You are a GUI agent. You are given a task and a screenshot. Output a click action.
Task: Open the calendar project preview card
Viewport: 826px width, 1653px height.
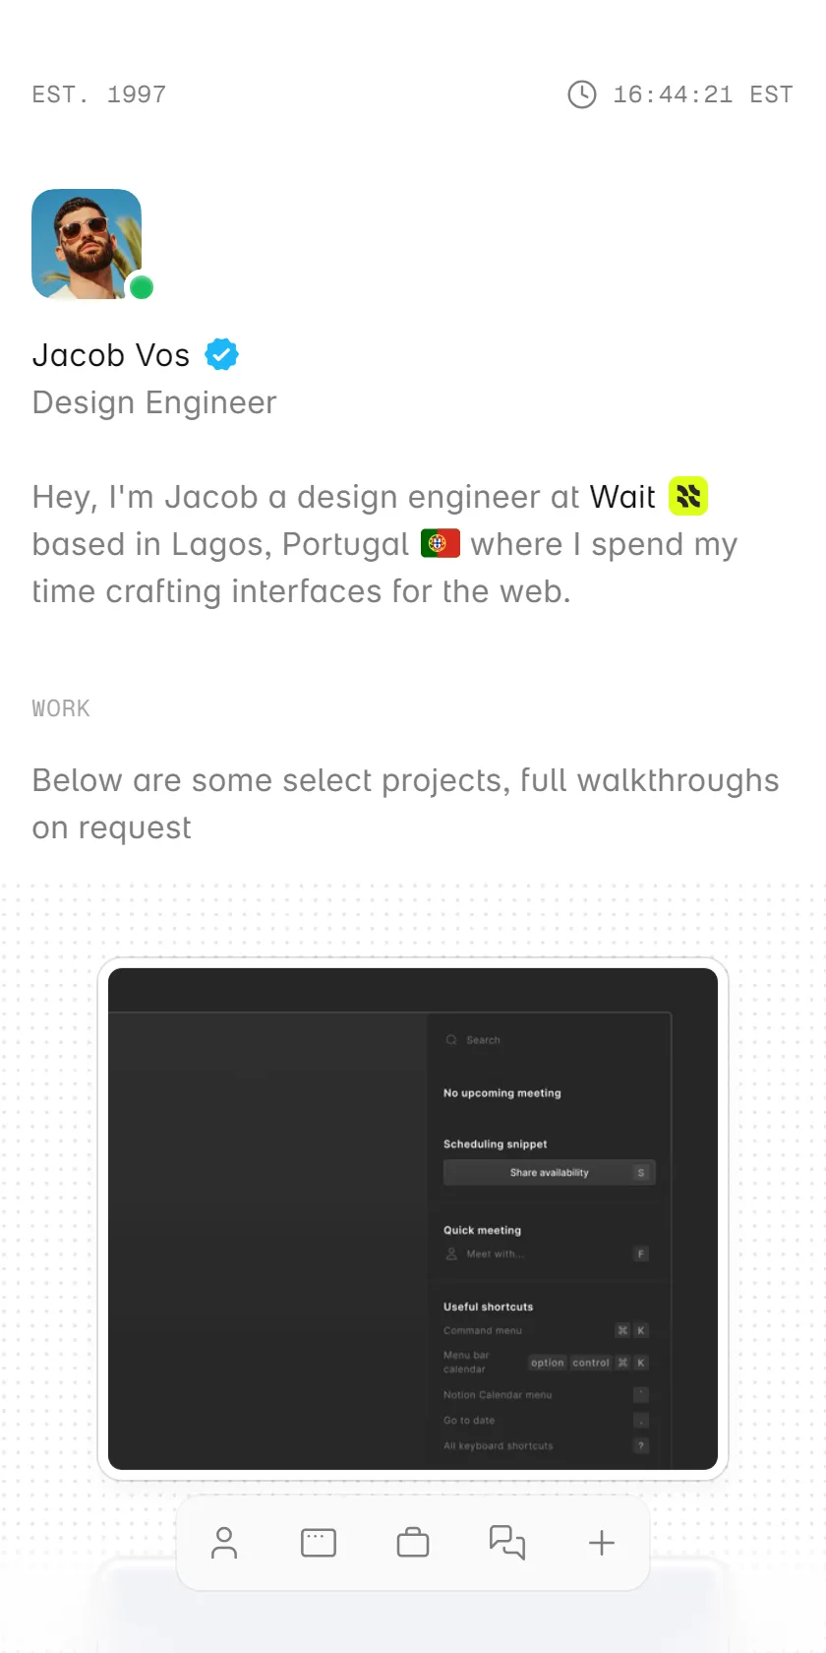coord(413,1219)
